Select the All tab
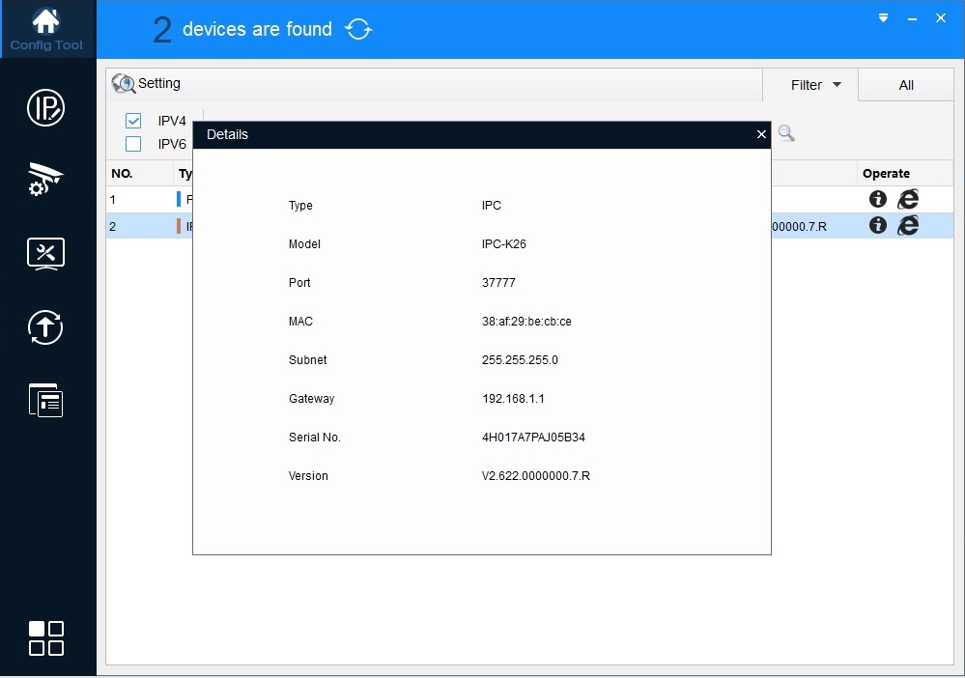Viewport: 965px width, 678px height. 905,85
